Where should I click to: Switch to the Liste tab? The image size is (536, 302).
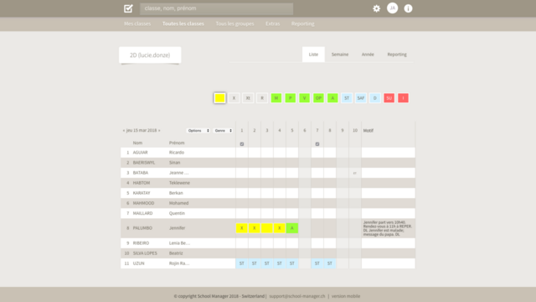click(313, 55)
